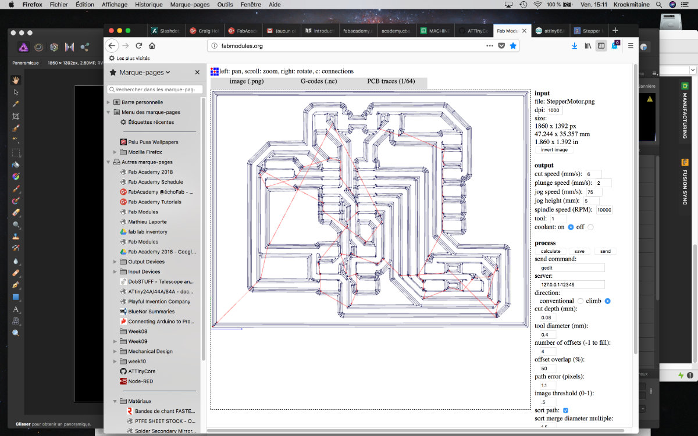
Task: Open a new Firefox tab
Action: click(615, 30)
